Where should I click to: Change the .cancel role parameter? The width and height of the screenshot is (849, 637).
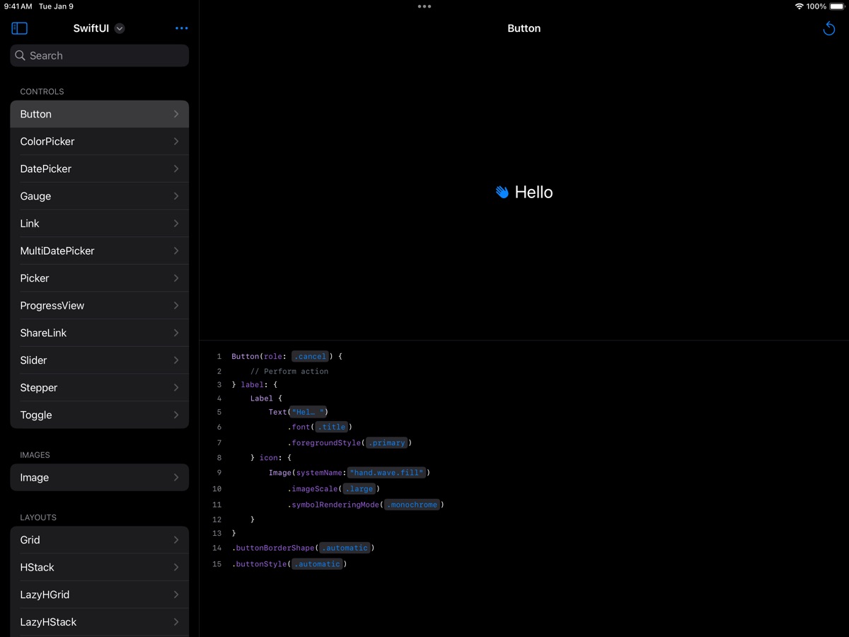click(x=311, y=357)
